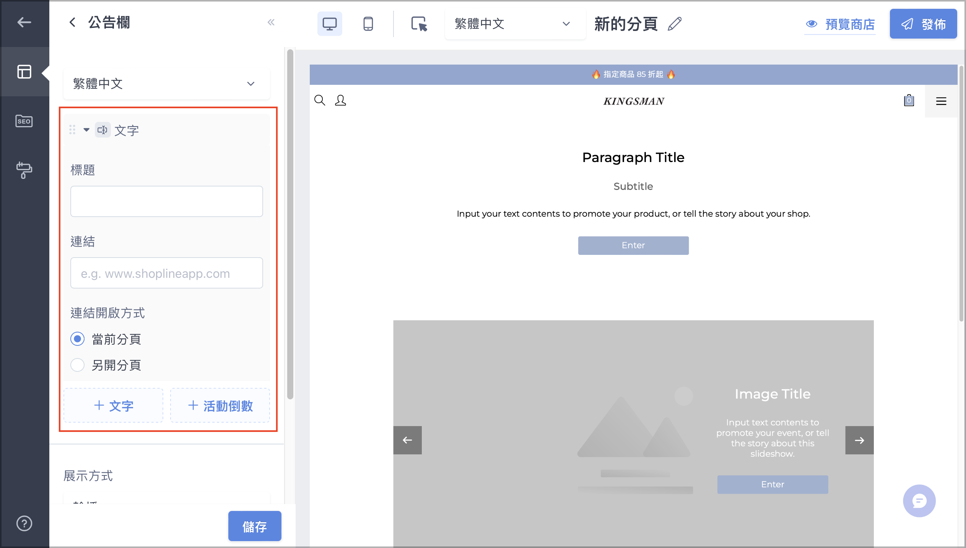This screenshot has width=966, height=548.
Task: Grab the drag handle of 文字 block
Action: [72, 130]
